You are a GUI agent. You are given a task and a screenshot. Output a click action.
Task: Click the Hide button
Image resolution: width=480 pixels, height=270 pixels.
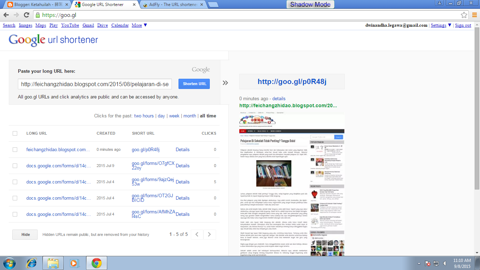click(25, 234)
